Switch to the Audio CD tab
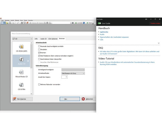This screenshot has height=130, width=162. coord(43,39)
